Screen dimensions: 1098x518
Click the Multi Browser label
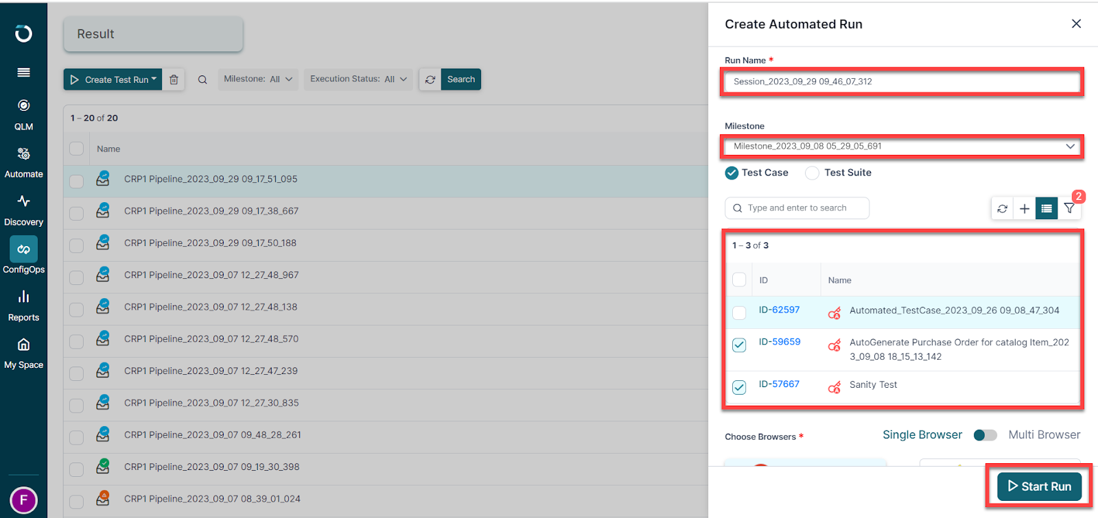1044,435
